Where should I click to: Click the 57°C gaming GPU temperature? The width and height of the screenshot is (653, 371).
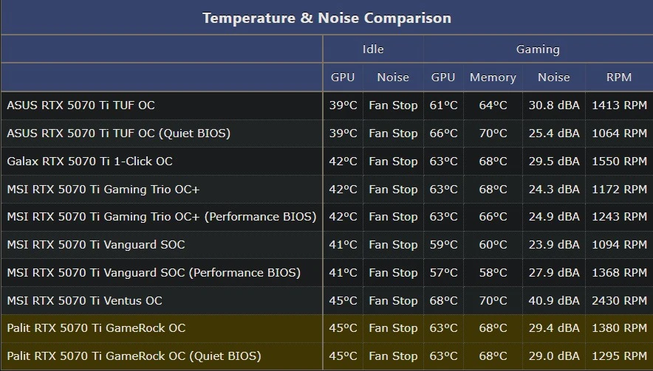coord(443,272)
